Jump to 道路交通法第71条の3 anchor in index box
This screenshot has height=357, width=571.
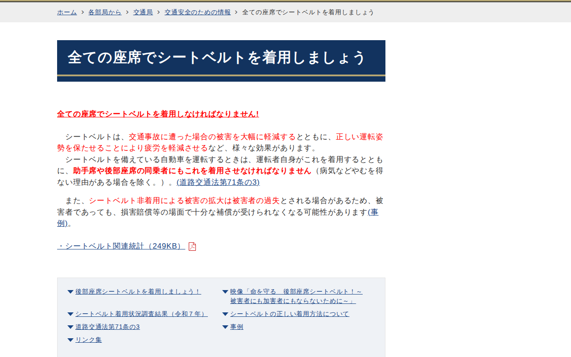click(108, 327)
